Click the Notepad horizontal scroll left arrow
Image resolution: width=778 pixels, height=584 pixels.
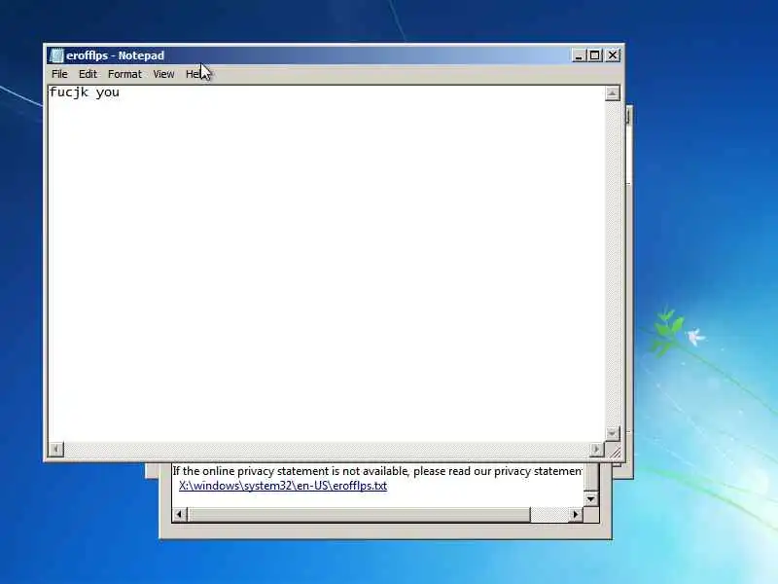click(56, 449)
